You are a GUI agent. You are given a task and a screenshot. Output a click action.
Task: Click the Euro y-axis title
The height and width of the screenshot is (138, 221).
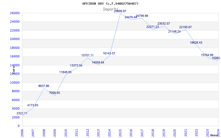click(14, 70)
